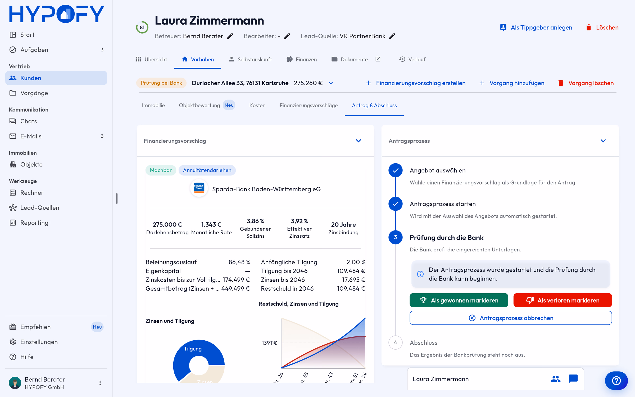Click Löschen to delete customer
The image size is (635, 397).
(602, 28)
